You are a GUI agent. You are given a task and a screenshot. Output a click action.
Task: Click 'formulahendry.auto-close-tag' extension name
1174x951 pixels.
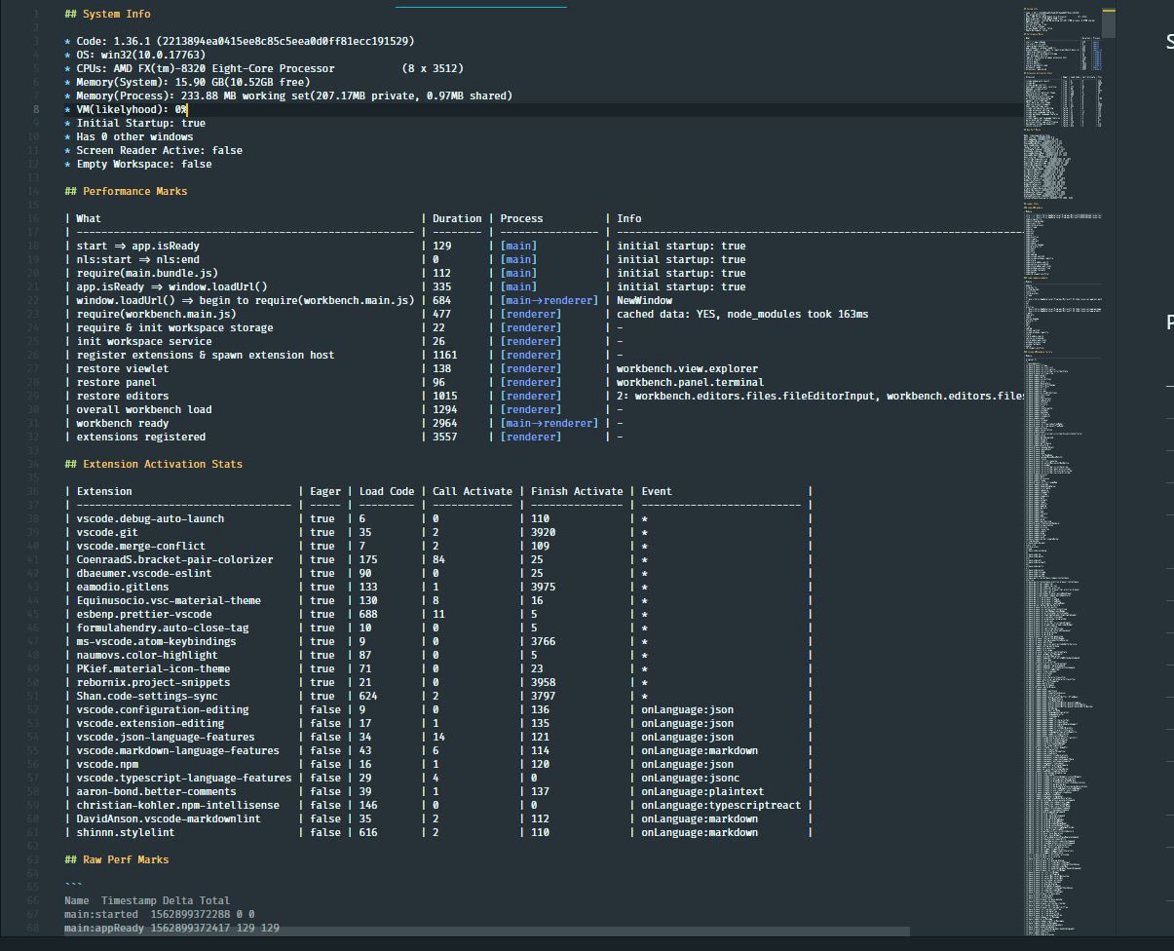coord(162,628)
